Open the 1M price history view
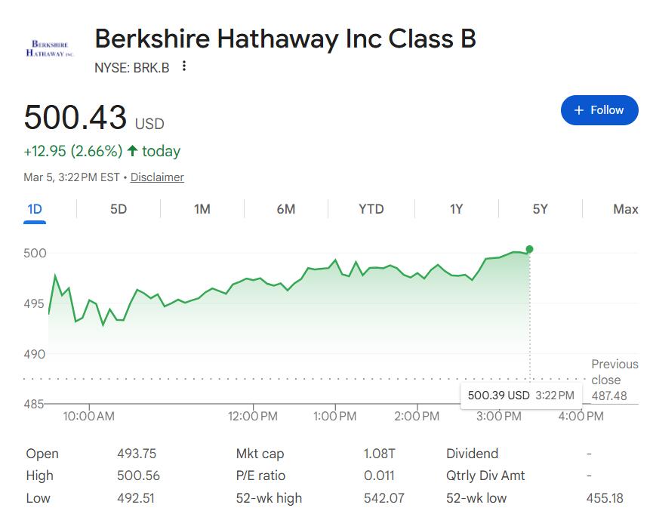The width and height of the screenshot is (653, 514). (202, 209)
